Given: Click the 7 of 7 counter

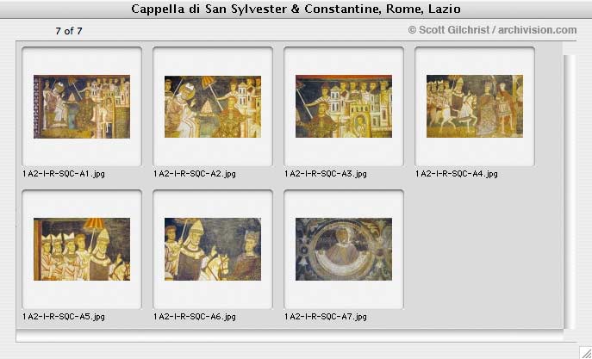Looking at the screenshot, I should [x=69, y=31].
